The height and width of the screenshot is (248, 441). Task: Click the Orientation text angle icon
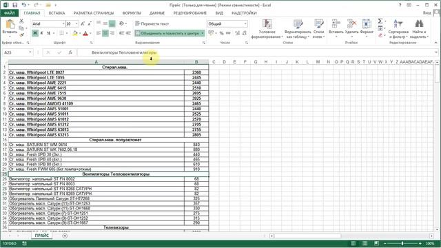pos(121,23)
